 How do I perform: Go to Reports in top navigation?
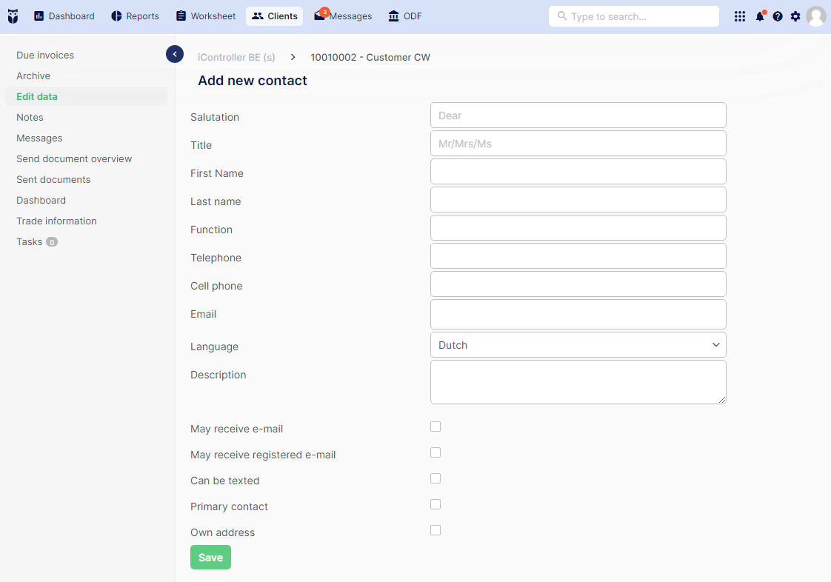coord(135,16)
